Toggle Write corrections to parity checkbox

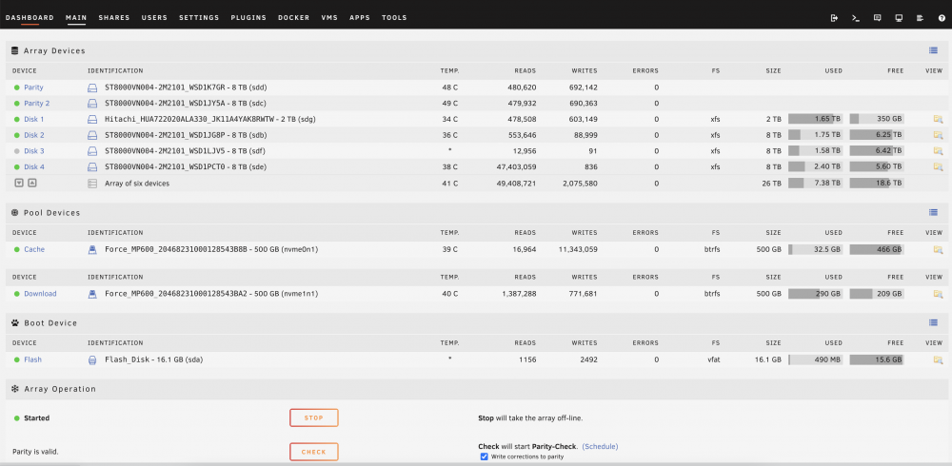484,456
